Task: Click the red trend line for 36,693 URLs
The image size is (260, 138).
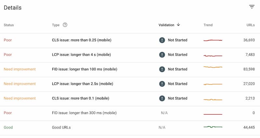Action: coord(213,40)
